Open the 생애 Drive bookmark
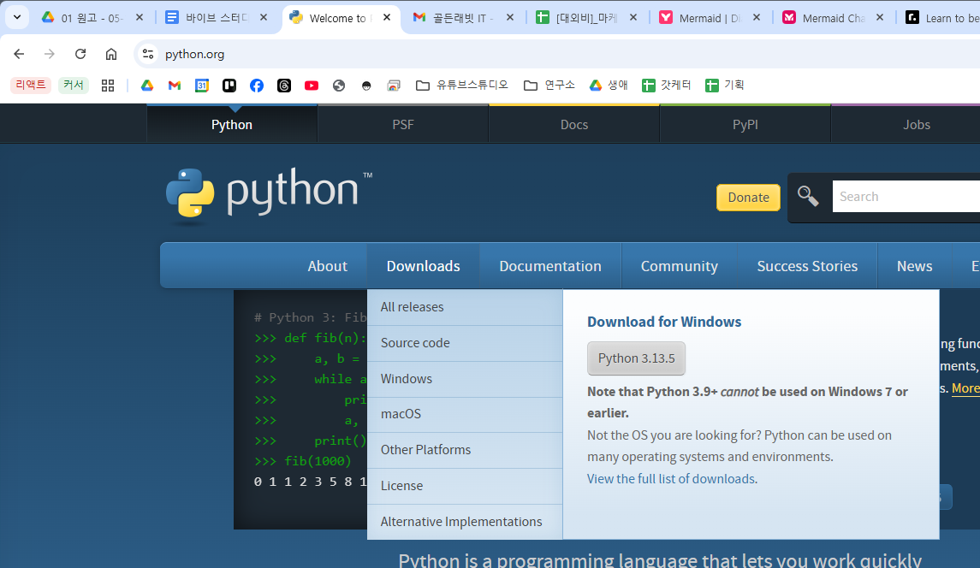Screen dimensions: 980x568 click(609, 85)
